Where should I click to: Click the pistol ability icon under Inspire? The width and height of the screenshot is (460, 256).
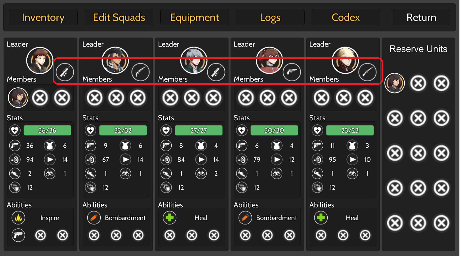[x=18, y=235]
